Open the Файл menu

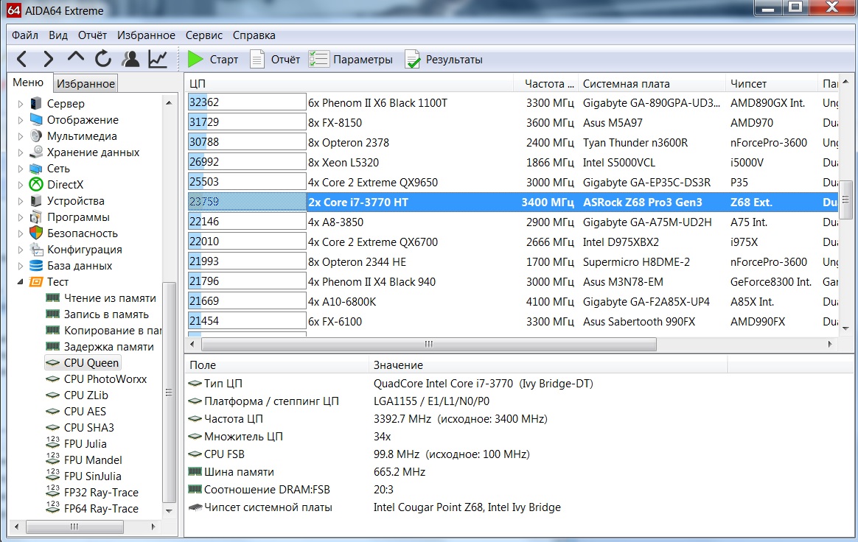(25, 35)
